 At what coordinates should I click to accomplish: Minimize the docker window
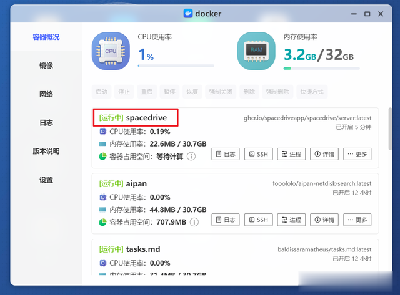coord(354,14)
